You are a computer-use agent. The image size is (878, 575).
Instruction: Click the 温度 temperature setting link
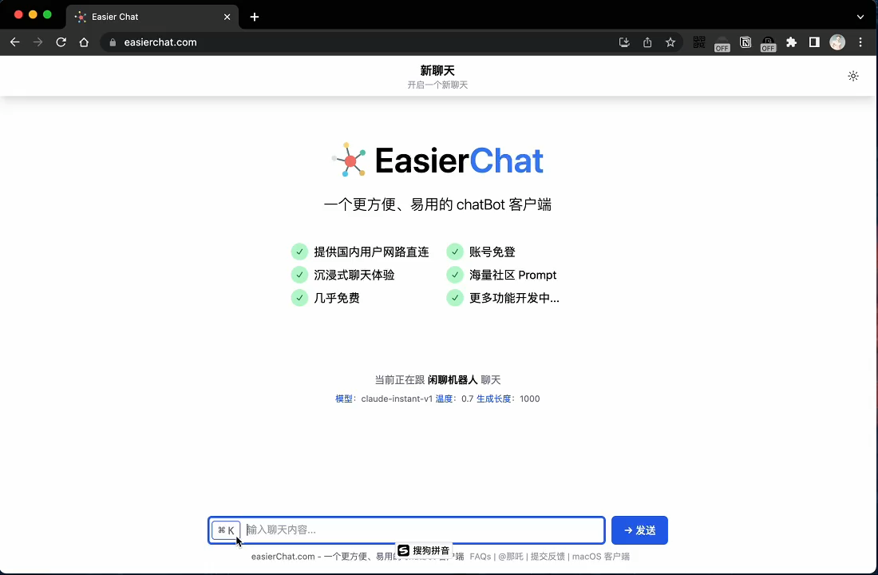[444, 399]
